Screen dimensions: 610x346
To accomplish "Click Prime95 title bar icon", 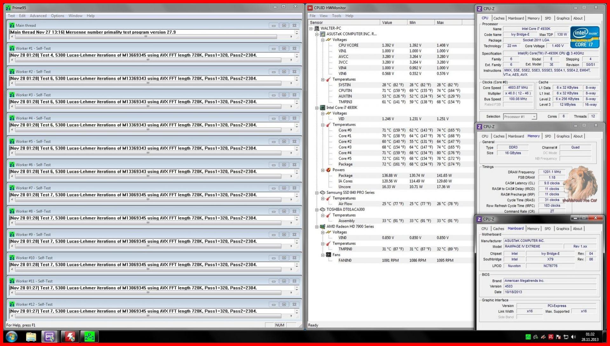I will [x=8, y=8].
